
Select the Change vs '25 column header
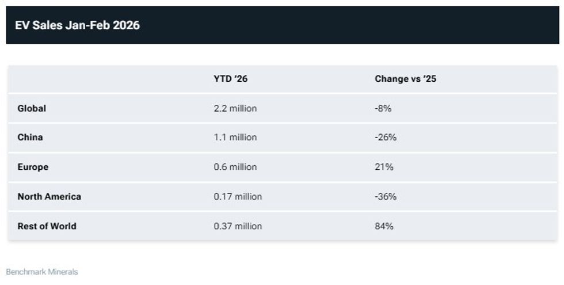click(x=405, y=79)
